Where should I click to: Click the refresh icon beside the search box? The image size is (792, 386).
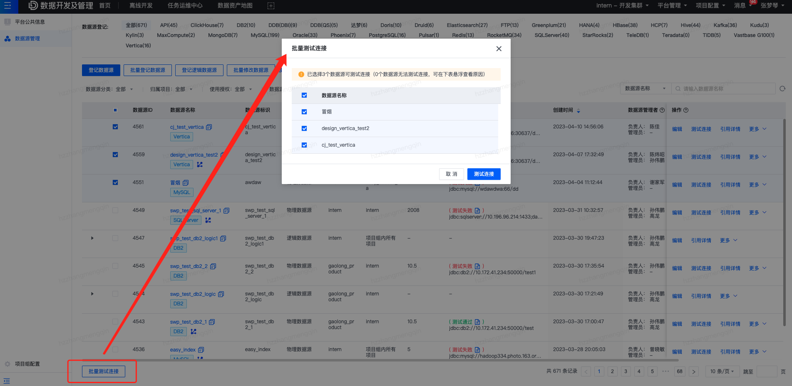click(x=782, y=89)
